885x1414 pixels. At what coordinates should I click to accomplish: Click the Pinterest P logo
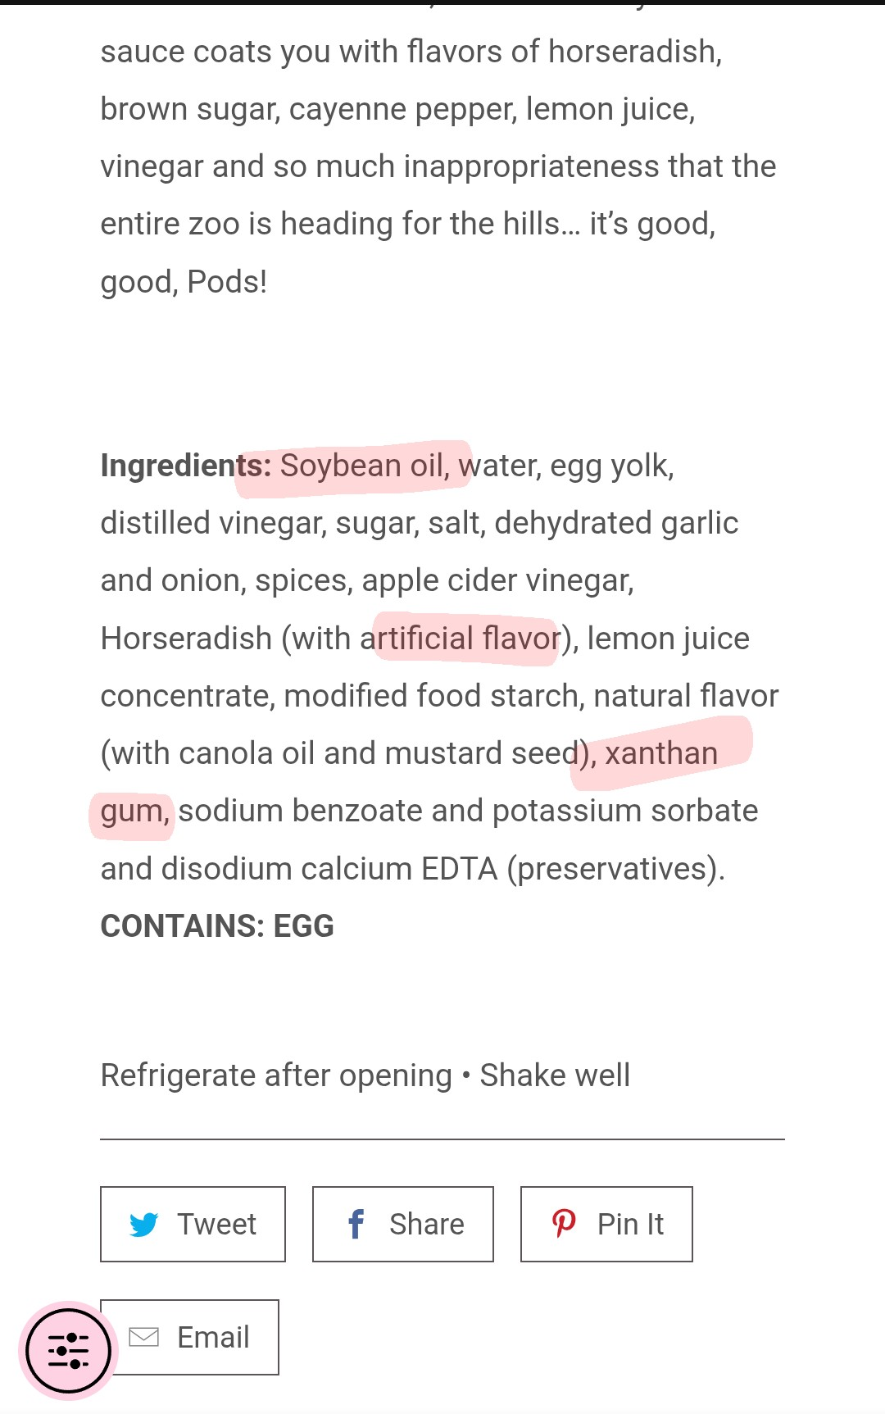pos(564,1224)
